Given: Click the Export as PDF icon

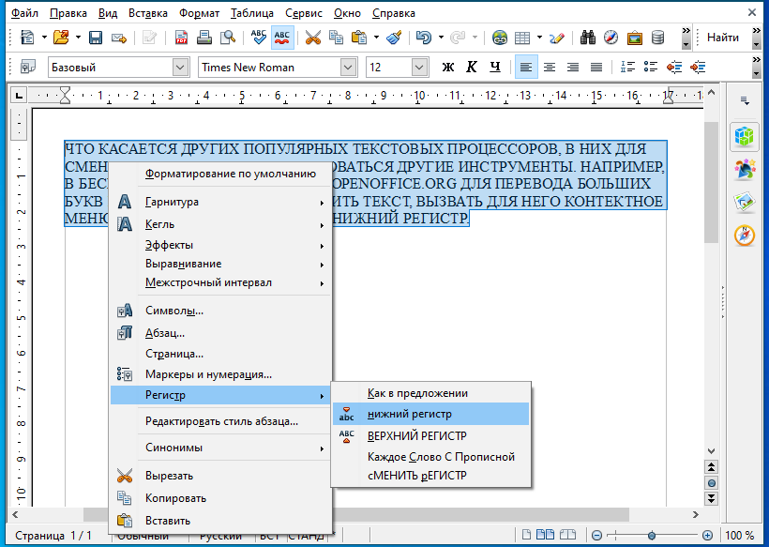Looking at the screenshot, I should point(181,38).
